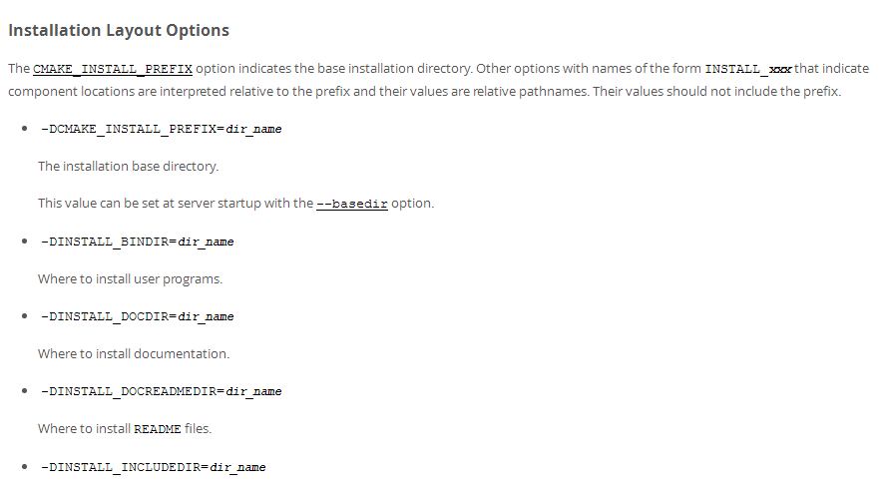Click bullet beside -DINSTALL_DOCREADMEDIR entry
890x495 pixels.
tap(24, 391)
